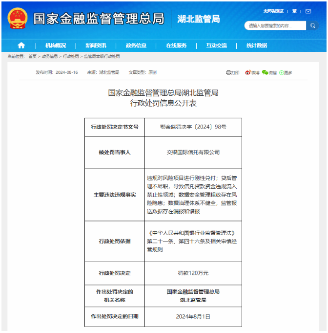Click the header cell 作出处罚决定的机关名称

pyautogui.click(x=115, y=296)
